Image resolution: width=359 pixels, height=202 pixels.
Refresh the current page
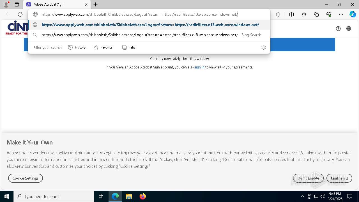pos(20,14)
